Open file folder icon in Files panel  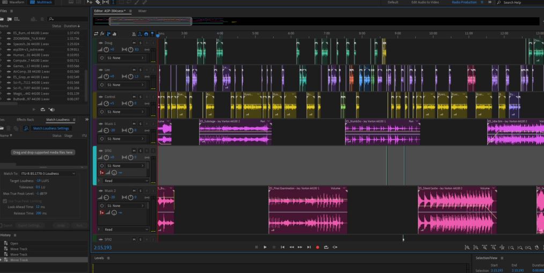tap(2, 19)
